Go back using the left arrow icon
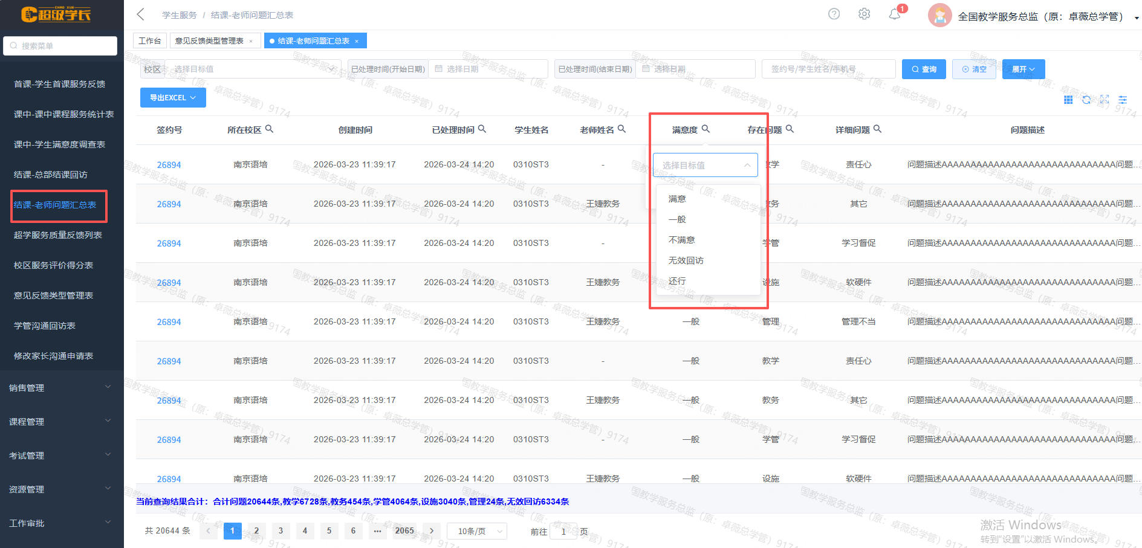The width and height of the screenshot is (1142, 548). 141,15
